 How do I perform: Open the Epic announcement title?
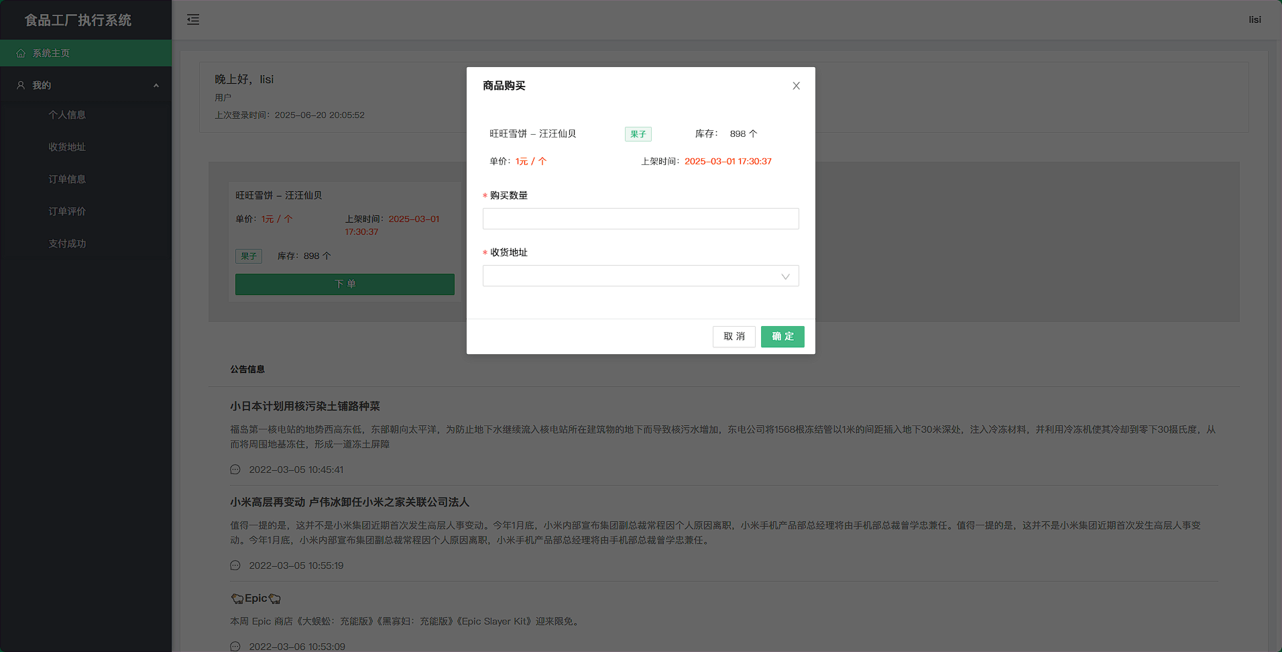coord(255,598)
